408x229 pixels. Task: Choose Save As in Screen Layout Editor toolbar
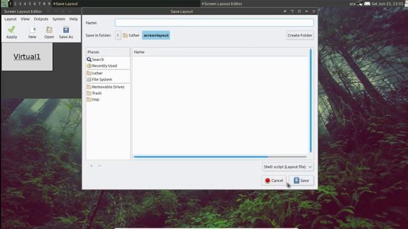(66, 32)
